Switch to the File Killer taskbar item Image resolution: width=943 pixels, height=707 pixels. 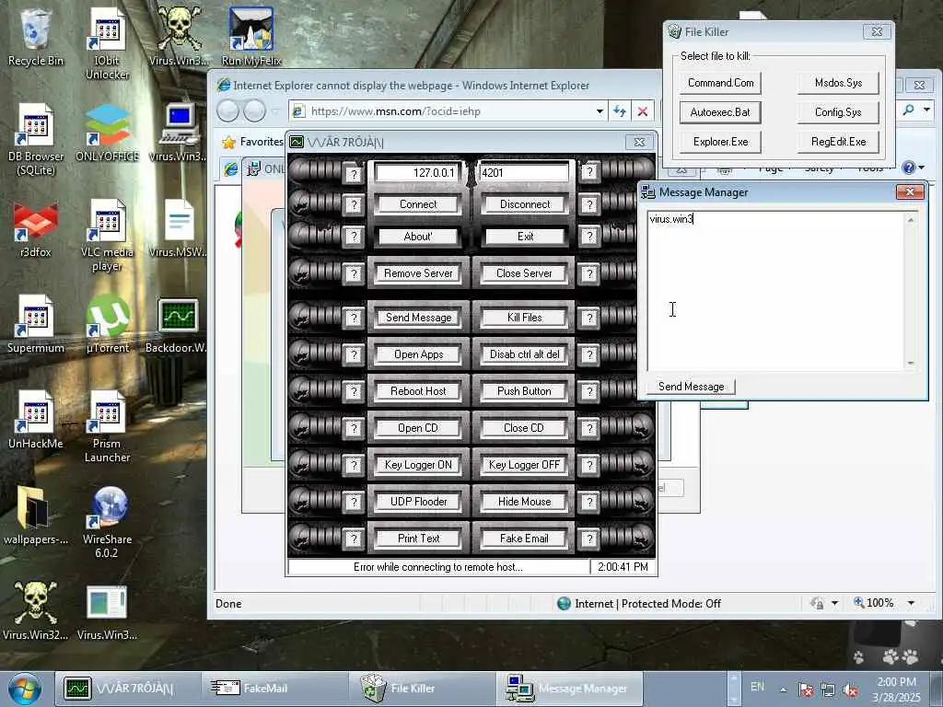(x=422, y=689)
